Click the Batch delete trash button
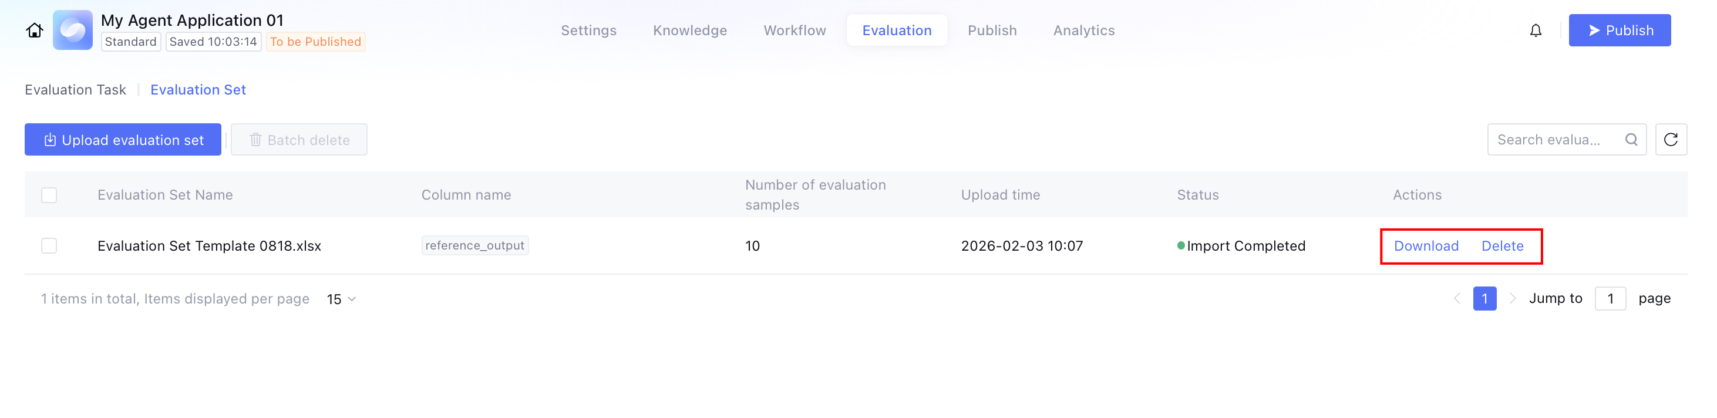The width and height of the screenshot is (1717, 418). (x=299, y=140)
